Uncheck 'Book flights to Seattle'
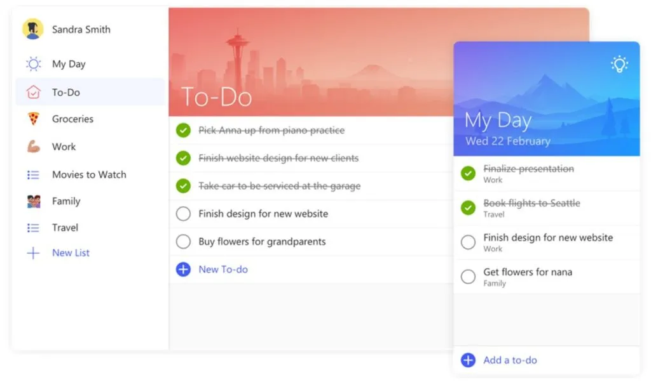Image resolution: width=651 pixels, height=387 pixels. click(467, 207)
